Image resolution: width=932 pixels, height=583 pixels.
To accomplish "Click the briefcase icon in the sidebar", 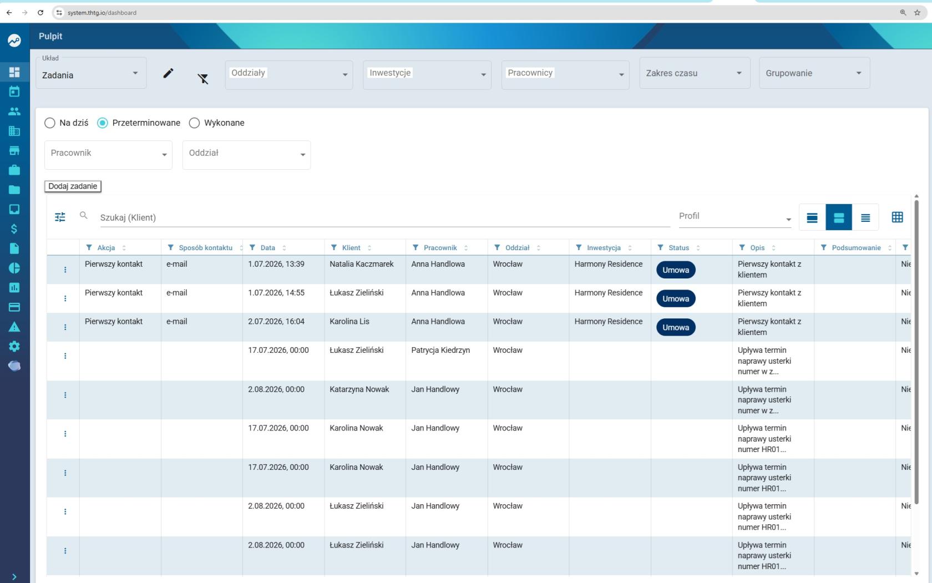I will click(x=14, y=170).
